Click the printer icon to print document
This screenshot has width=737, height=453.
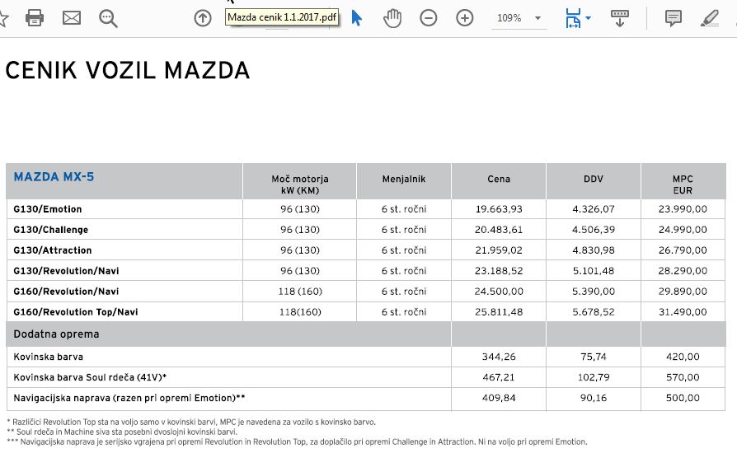click(x=35, y=18)
